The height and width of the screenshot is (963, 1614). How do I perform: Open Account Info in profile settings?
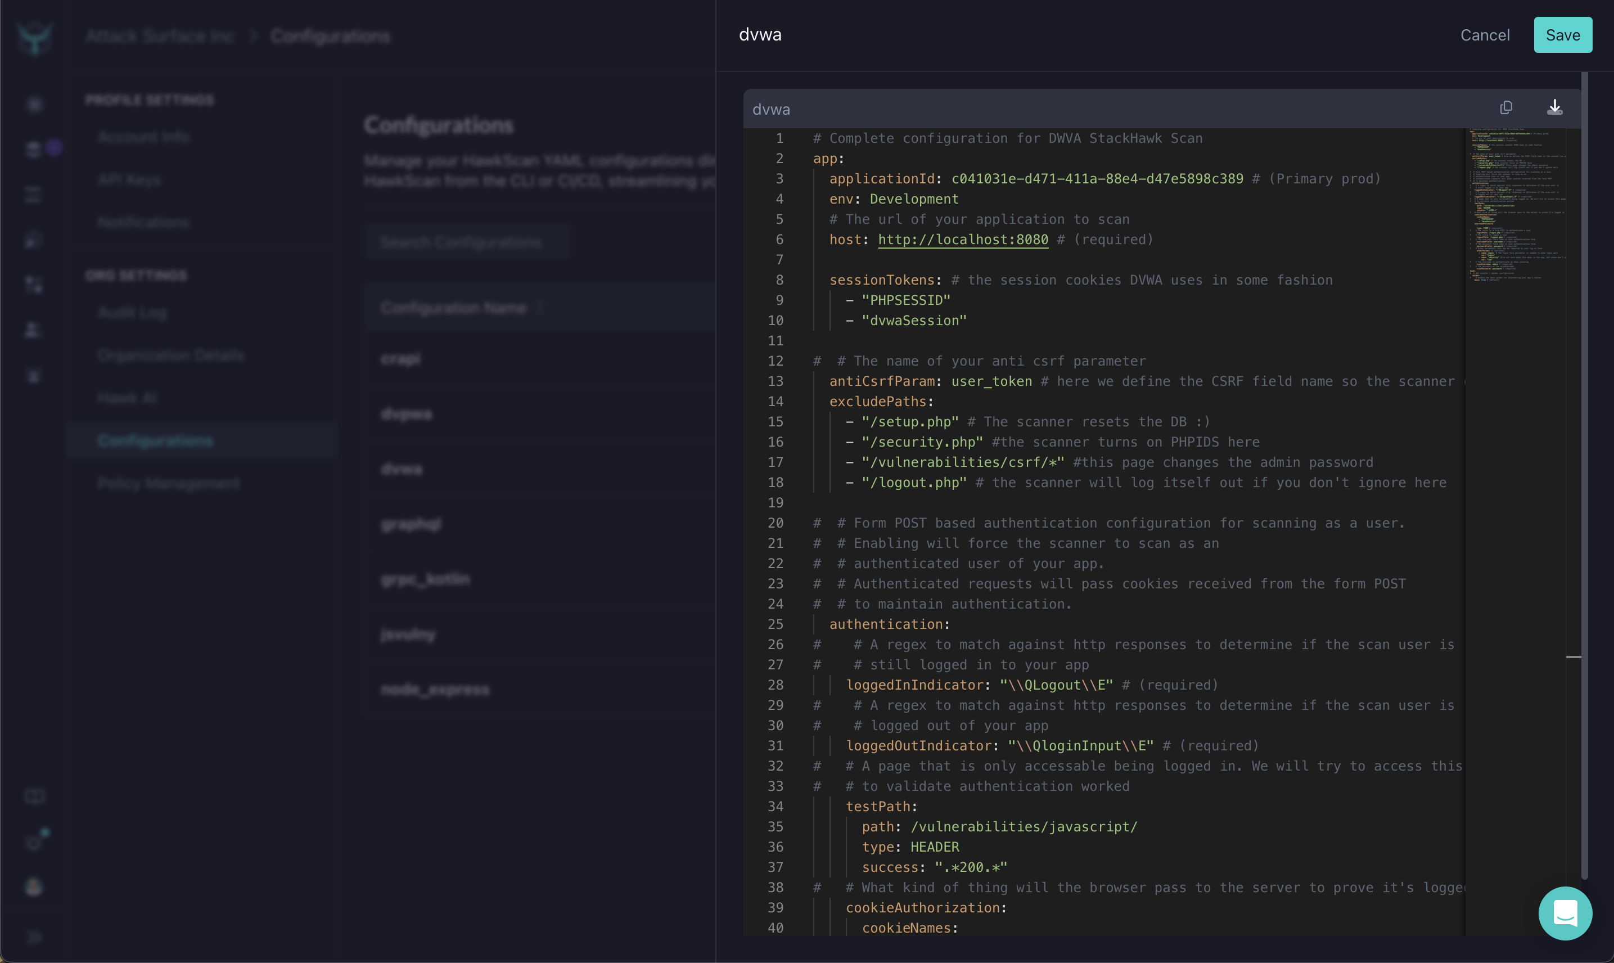coord(143,137)
